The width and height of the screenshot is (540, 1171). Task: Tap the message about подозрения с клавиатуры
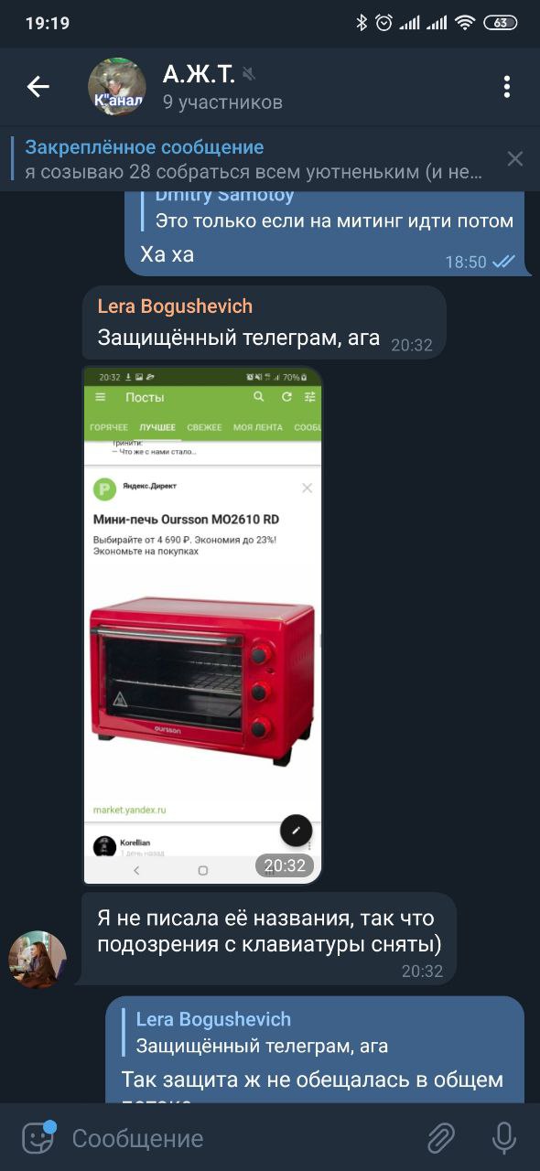(x=269, y=940)
